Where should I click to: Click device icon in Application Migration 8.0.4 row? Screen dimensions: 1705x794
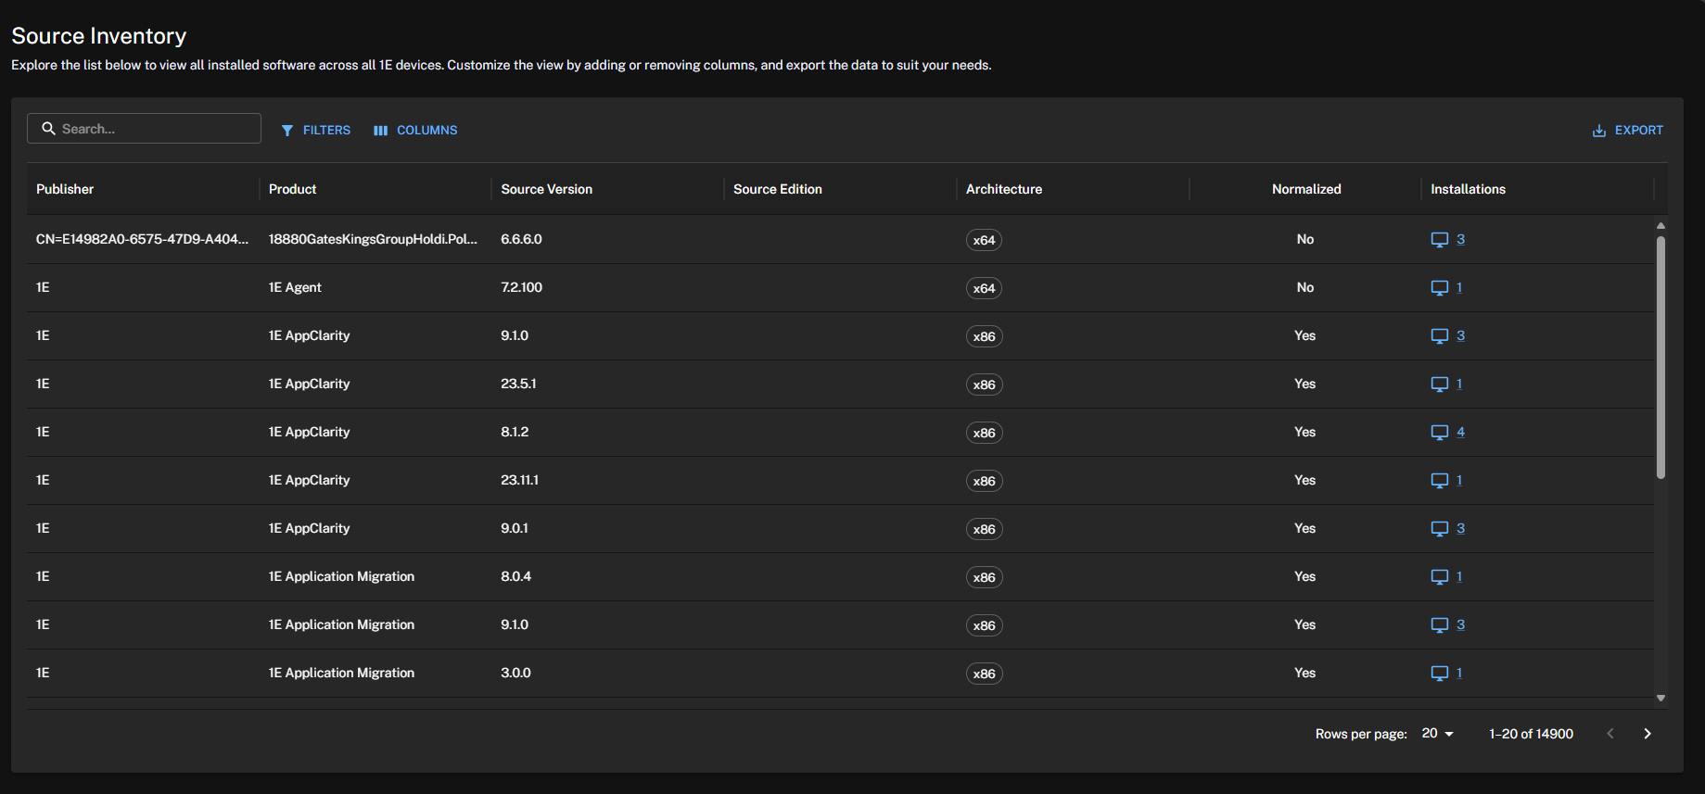[x=1439, y=577]
